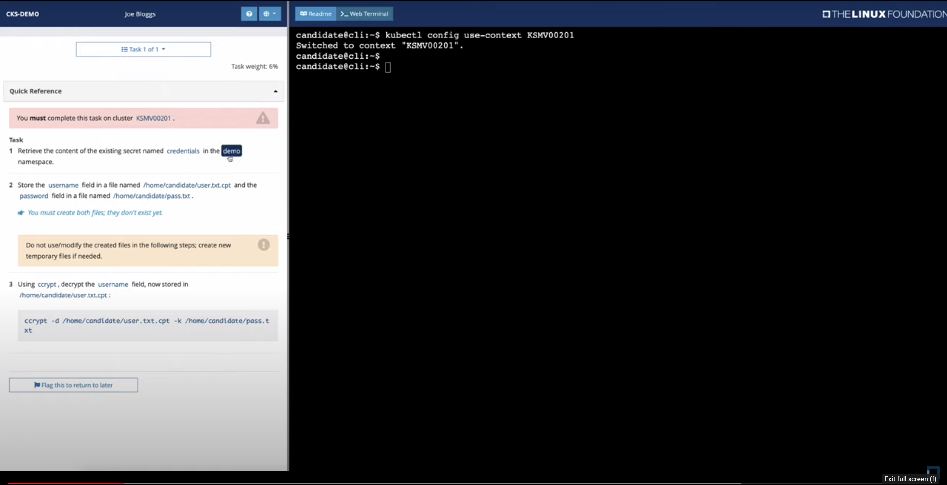Click the pointing hand hint icon
The height and width of the screenshot is (485, 947).
pos(21,213)
